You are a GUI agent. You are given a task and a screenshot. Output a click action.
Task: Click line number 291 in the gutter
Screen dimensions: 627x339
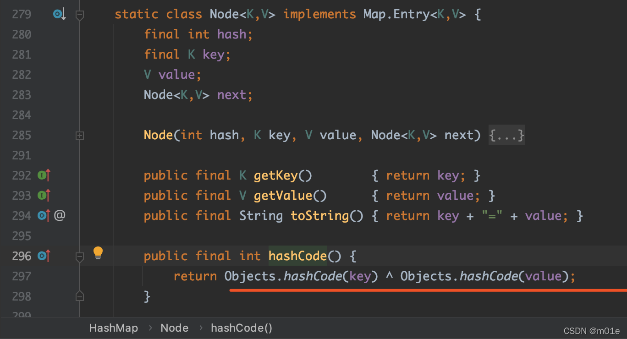22,155
